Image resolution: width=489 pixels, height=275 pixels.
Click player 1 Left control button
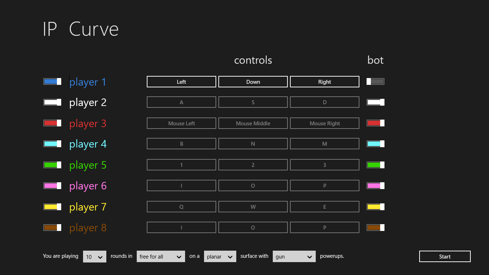pos(181,82)
